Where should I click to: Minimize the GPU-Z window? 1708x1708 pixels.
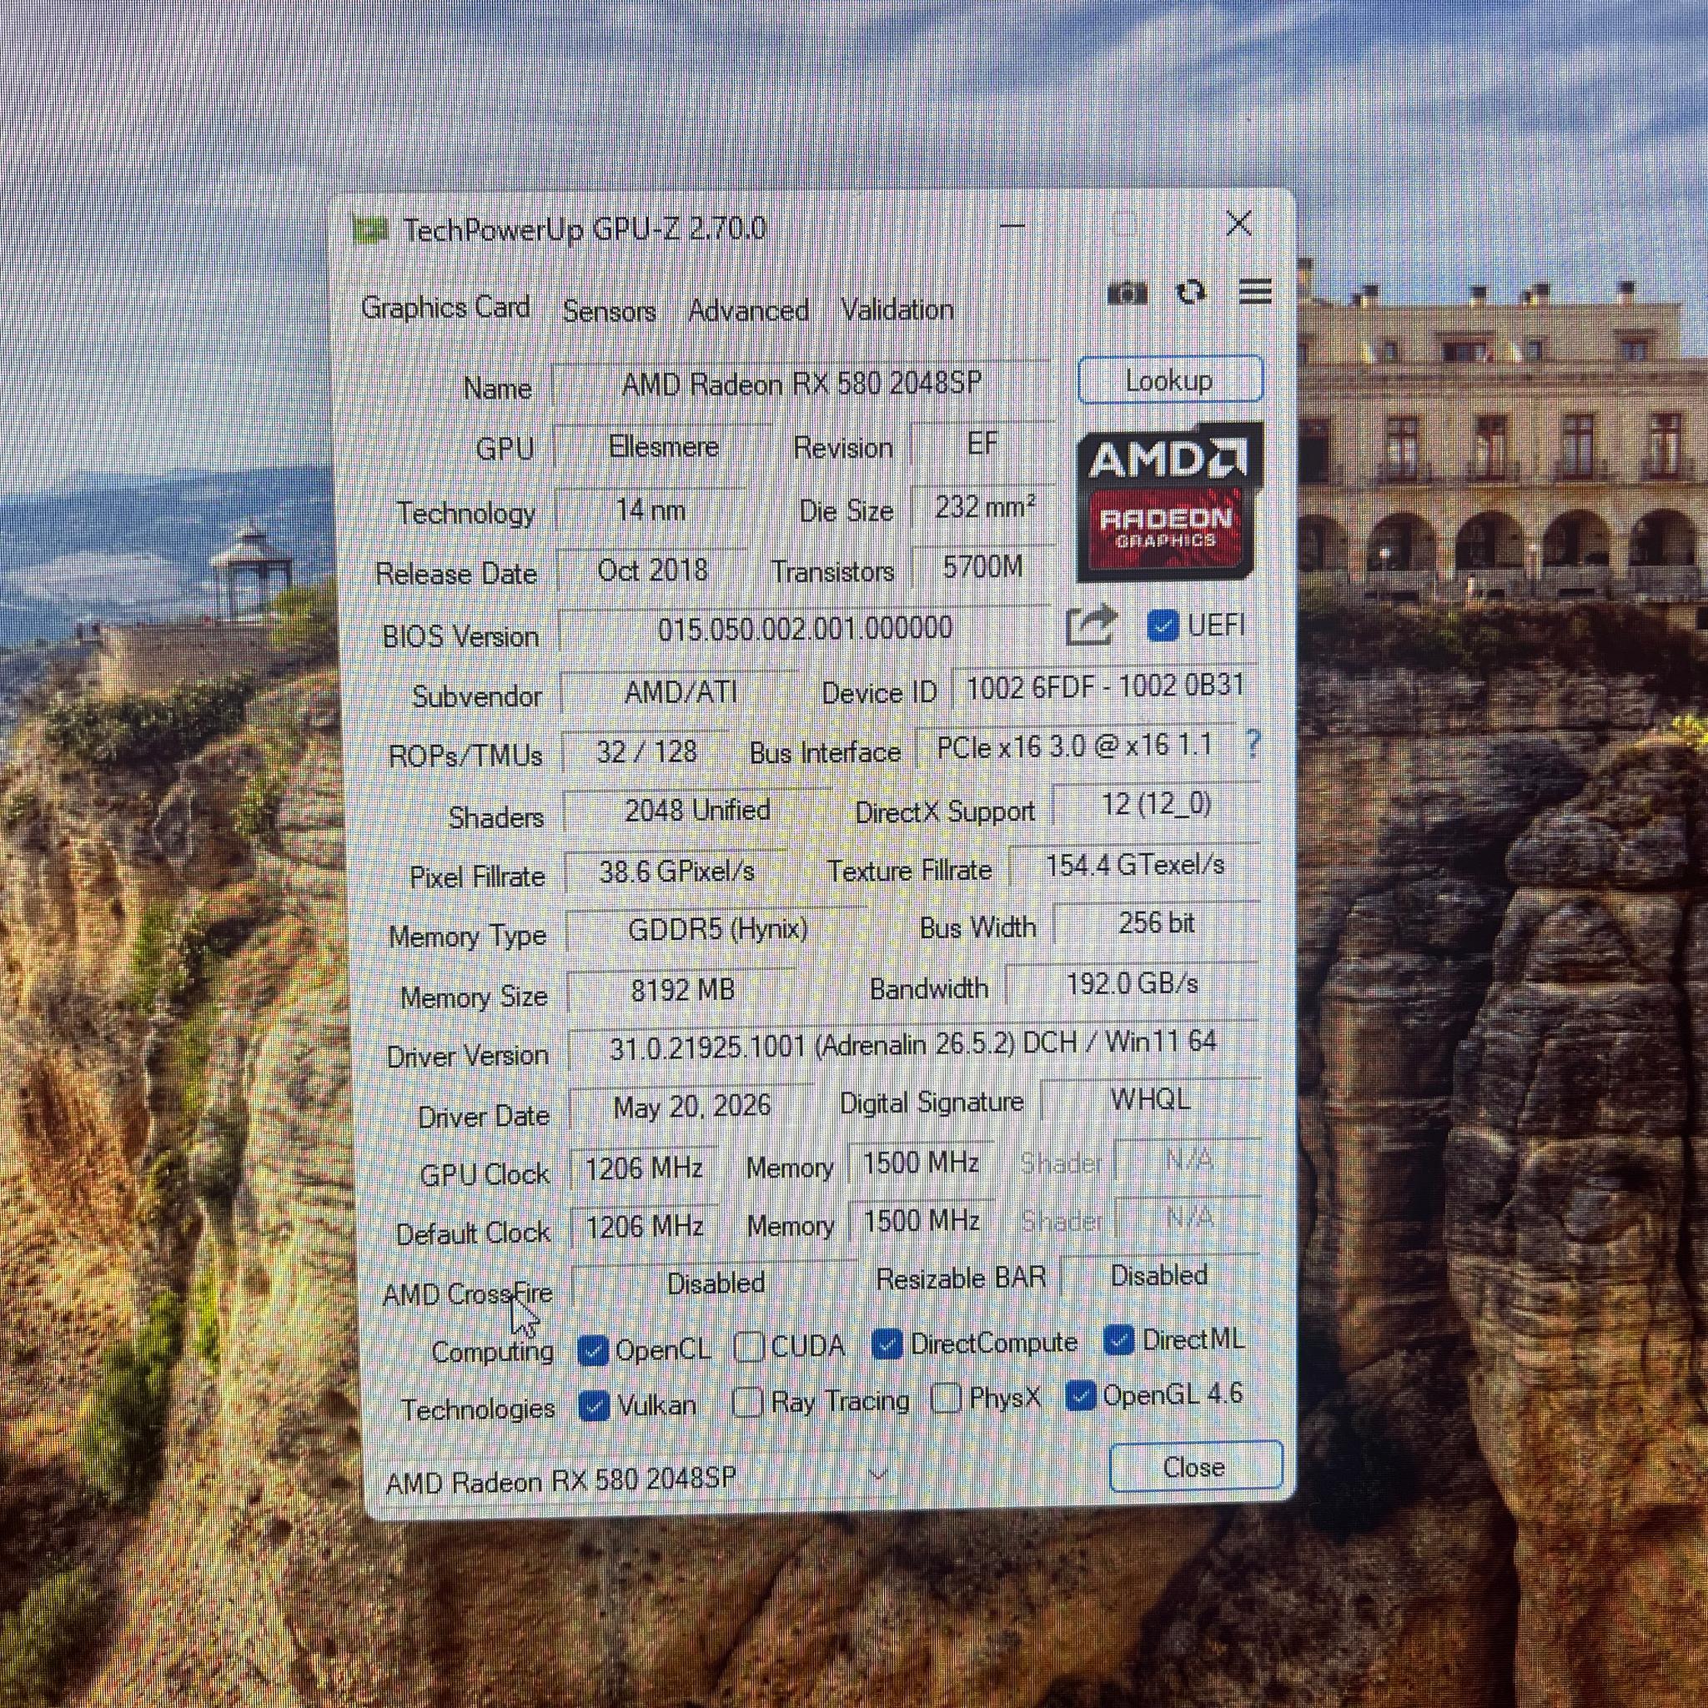(1012, 224)
